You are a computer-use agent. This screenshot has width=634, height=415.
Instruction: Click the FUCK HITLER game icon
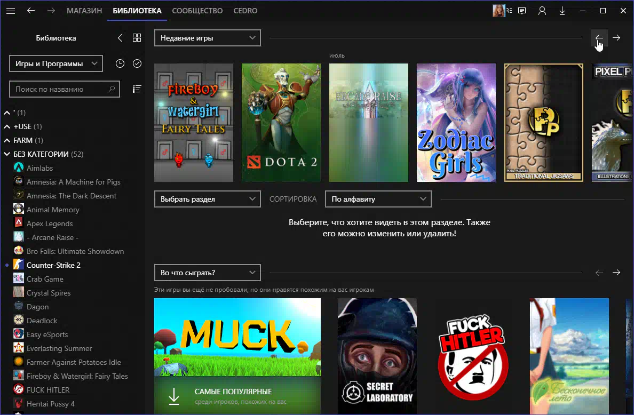(19, 389)
